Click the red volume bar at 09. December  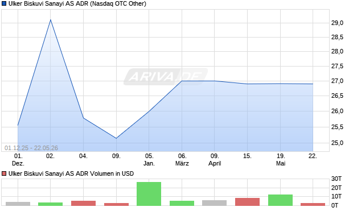[x=116, y=204]
